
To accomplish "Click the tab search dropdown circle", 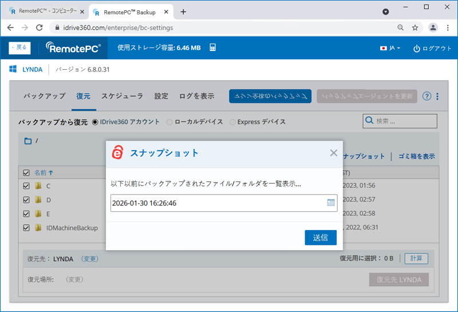I will [385, 11].
